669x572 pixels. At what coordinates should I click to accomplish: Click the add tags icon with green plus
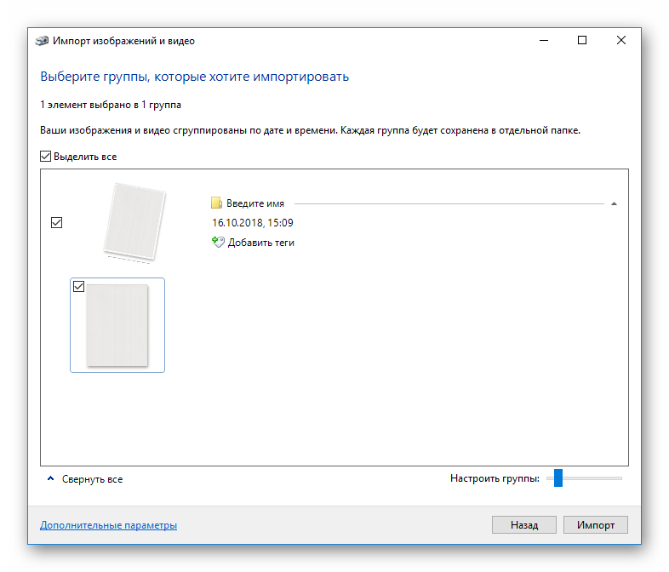(x=218, y=243)
